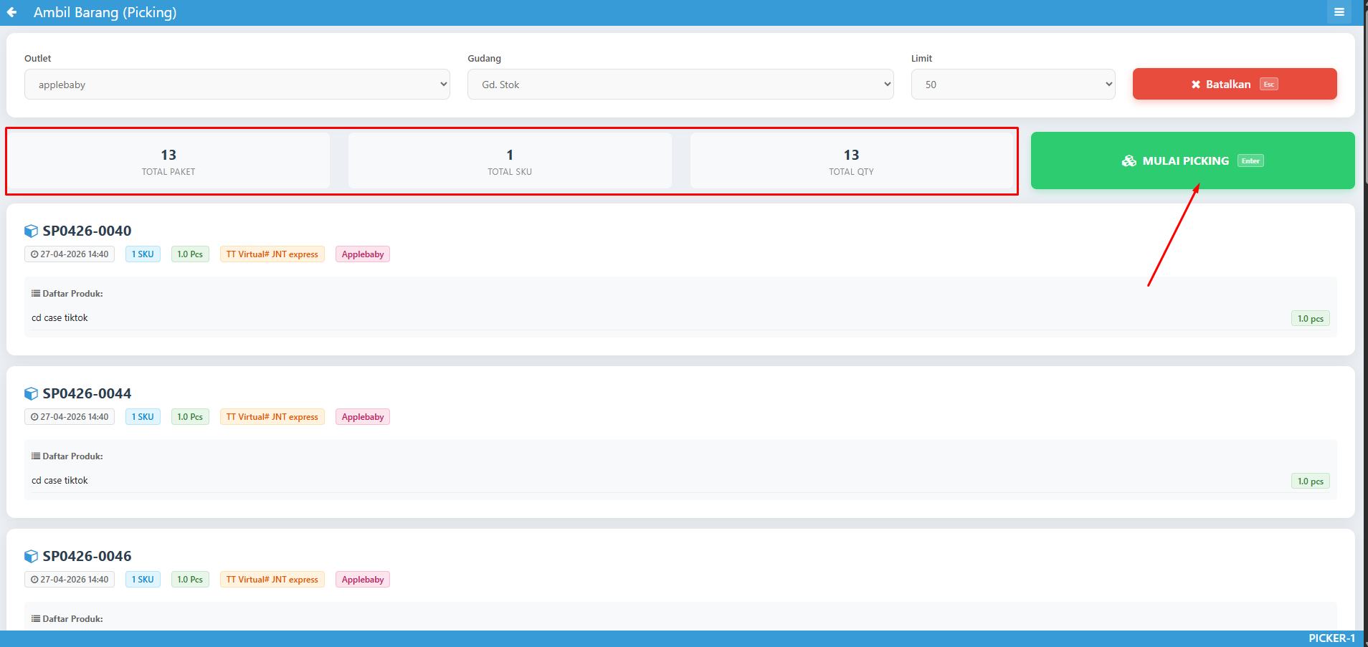Click the box icon beside SP0426-0044

pyautogui.click(x=31, y=393)
